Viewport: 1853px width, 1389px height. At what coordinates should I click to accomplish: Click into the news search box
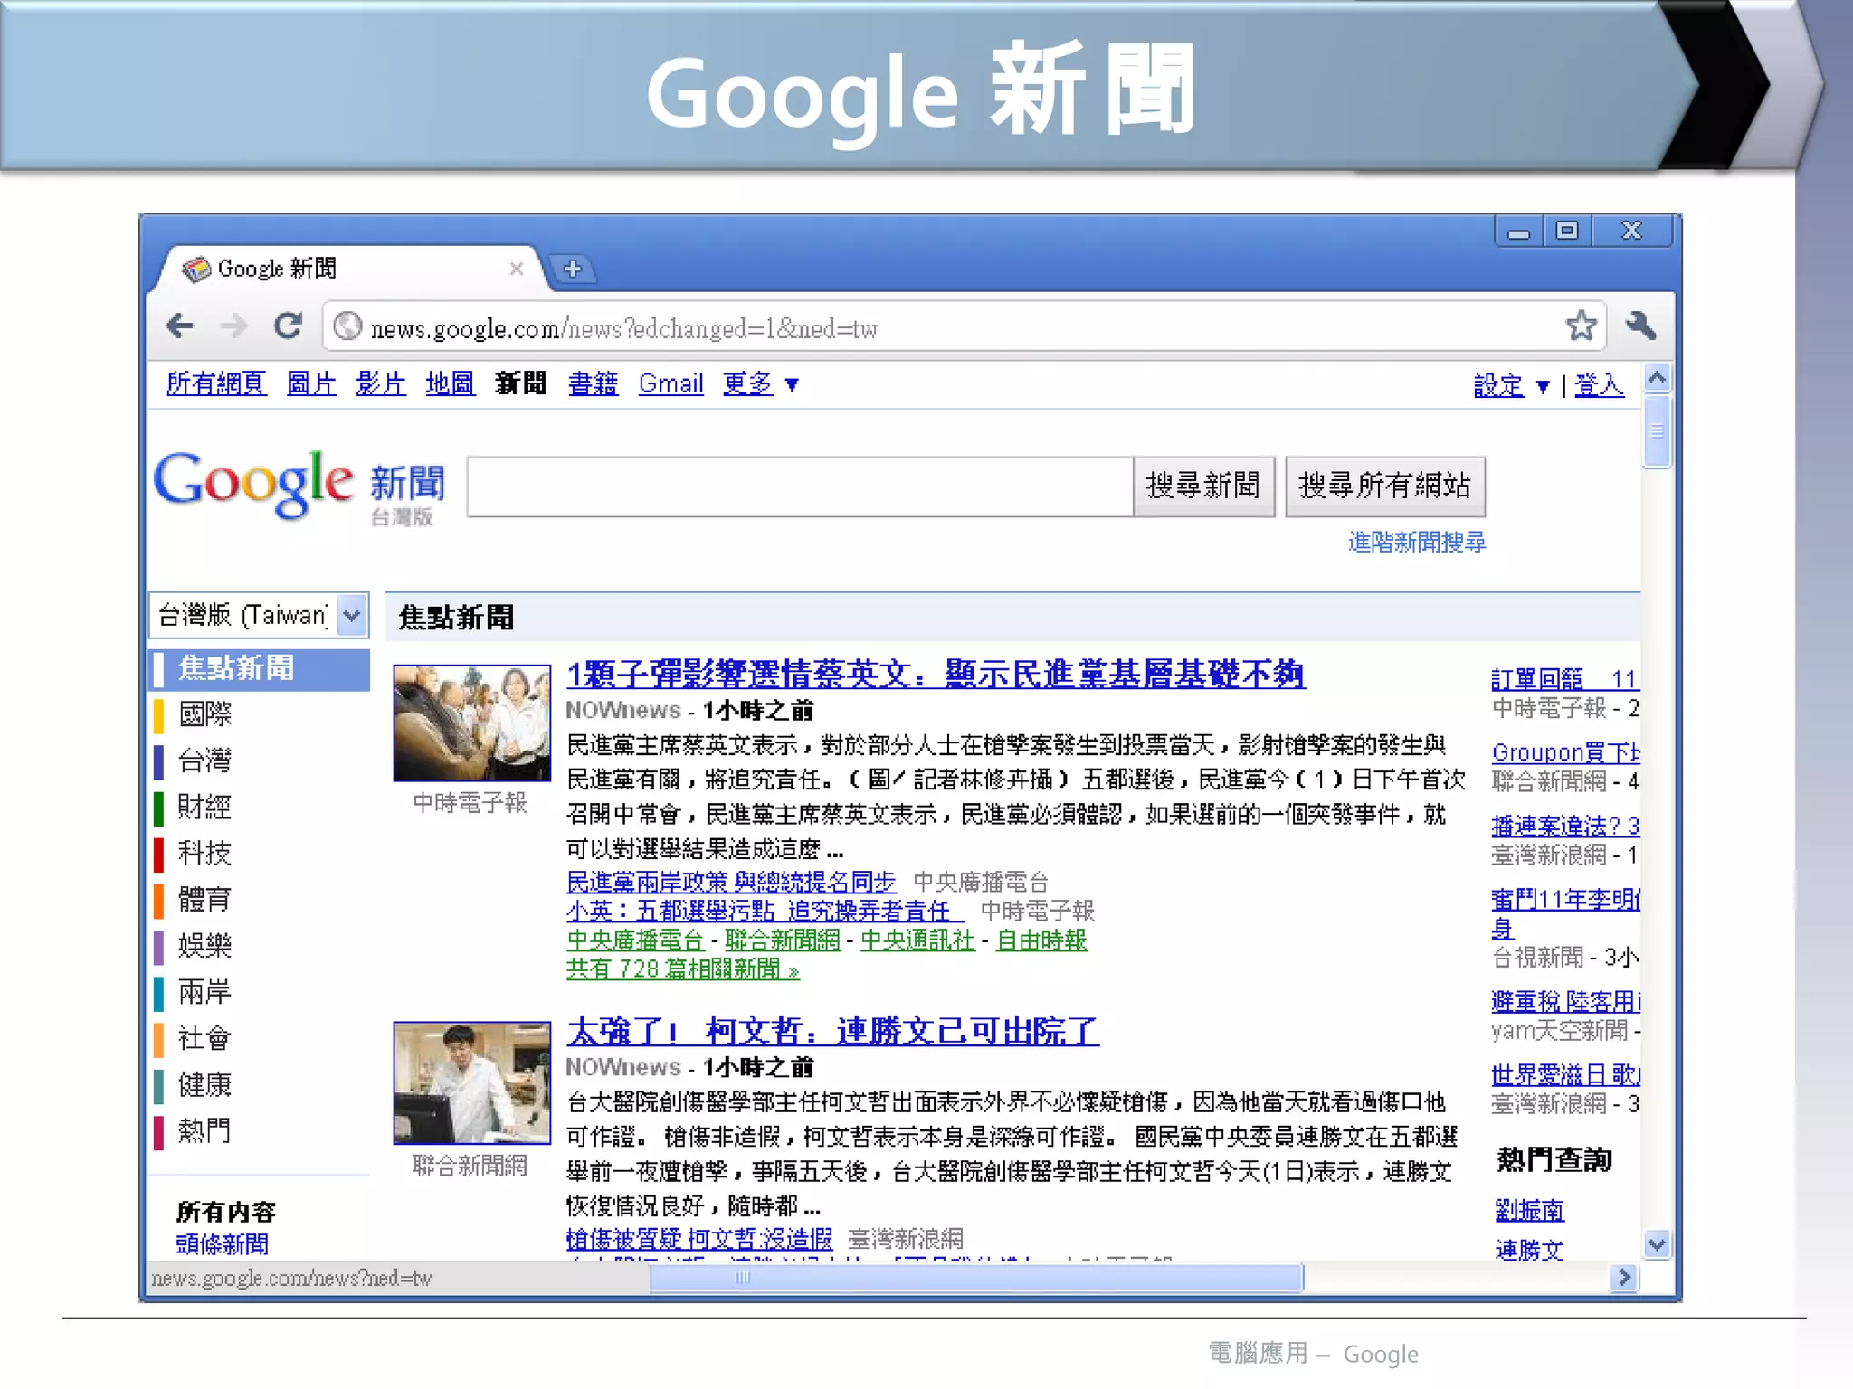800,487
